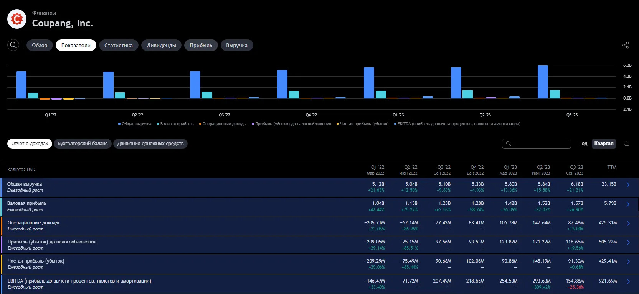Viewport: 639px width, 294px height.
Task: Click the Валюта: USD label
Action: point(21,169)
